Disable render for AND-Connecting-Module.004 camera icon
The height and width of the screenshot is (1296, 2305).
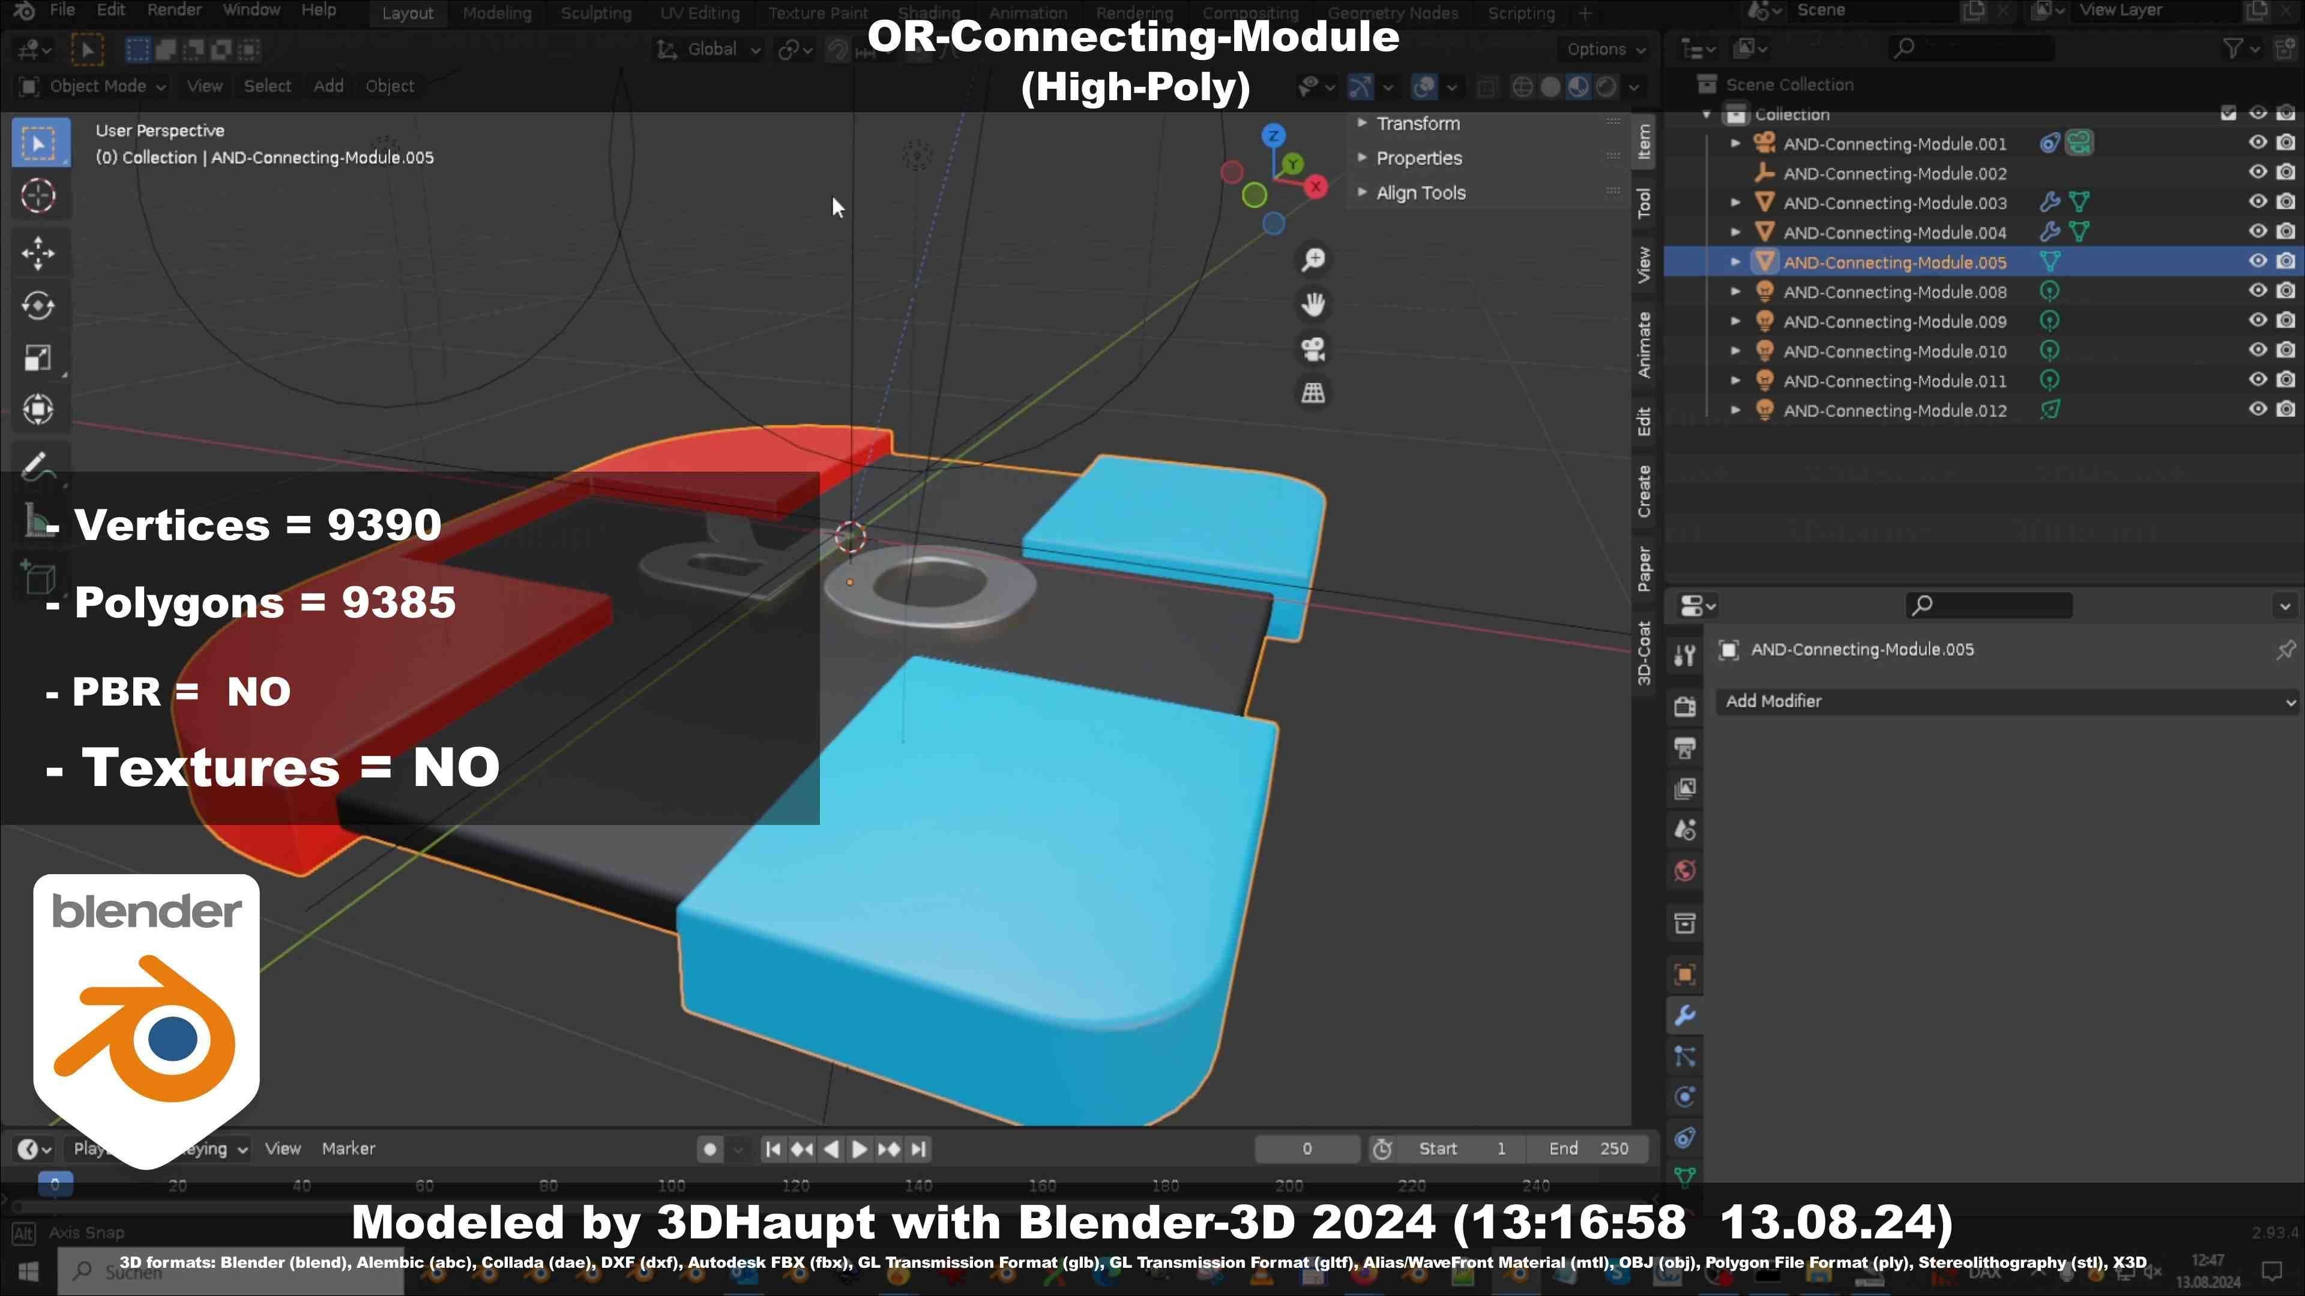2286,232
